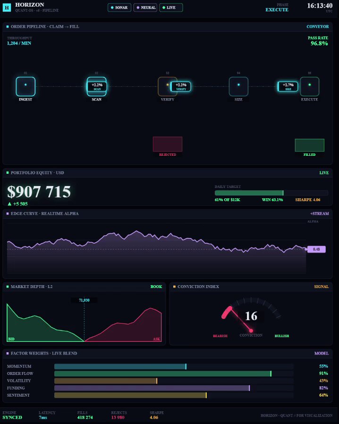
Task: Select the EXECUTE pipeline stage node
Action: point(310,86)
